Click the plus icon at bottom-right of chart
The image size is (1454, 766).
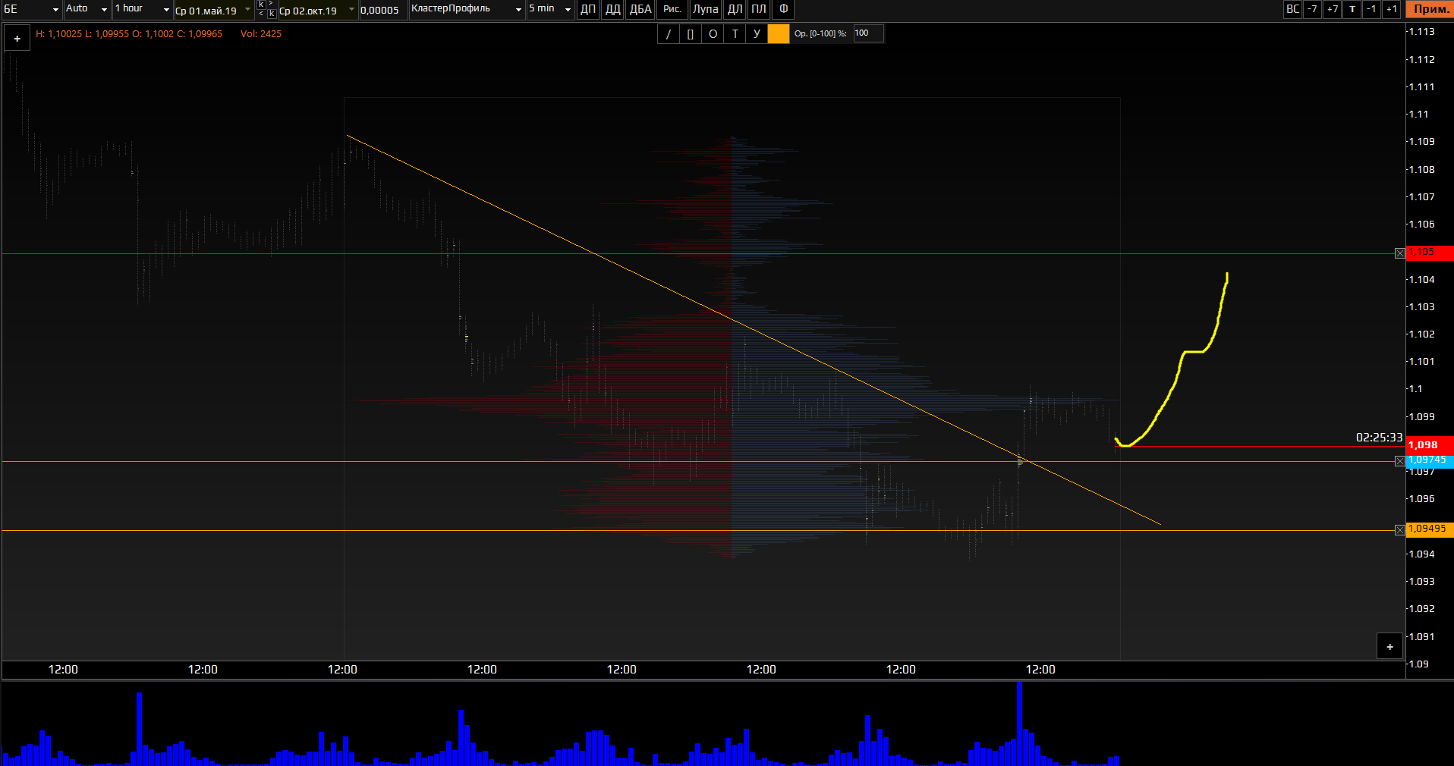point(1389,647)
